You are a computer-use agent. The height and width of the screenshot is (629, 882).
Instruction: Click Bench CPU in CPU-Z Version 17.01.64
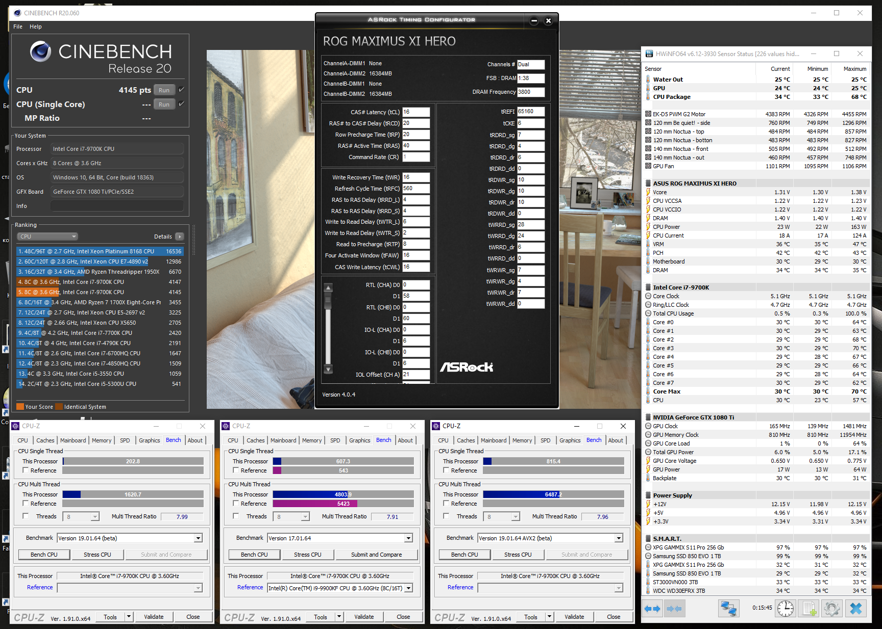point(254,555)
